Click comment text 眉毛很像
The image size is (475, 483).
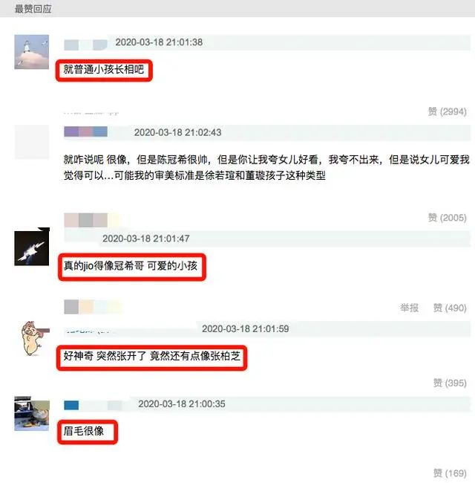84,431
